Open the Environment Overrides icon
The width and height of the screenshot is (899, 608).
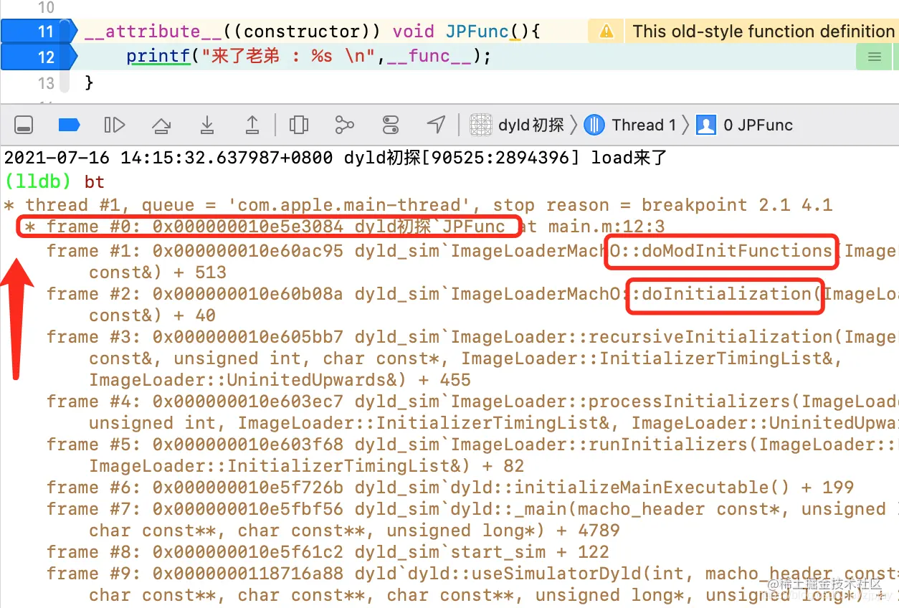390,125
